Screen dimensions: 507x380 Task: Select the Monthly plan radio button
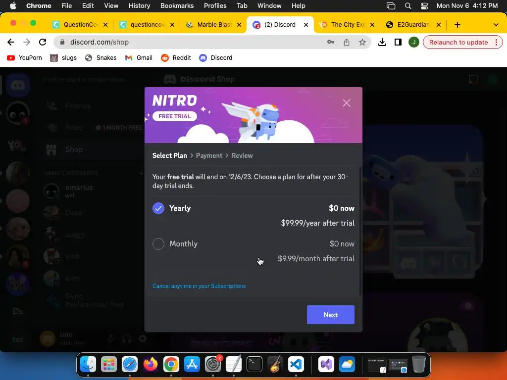tap(158, 244)
